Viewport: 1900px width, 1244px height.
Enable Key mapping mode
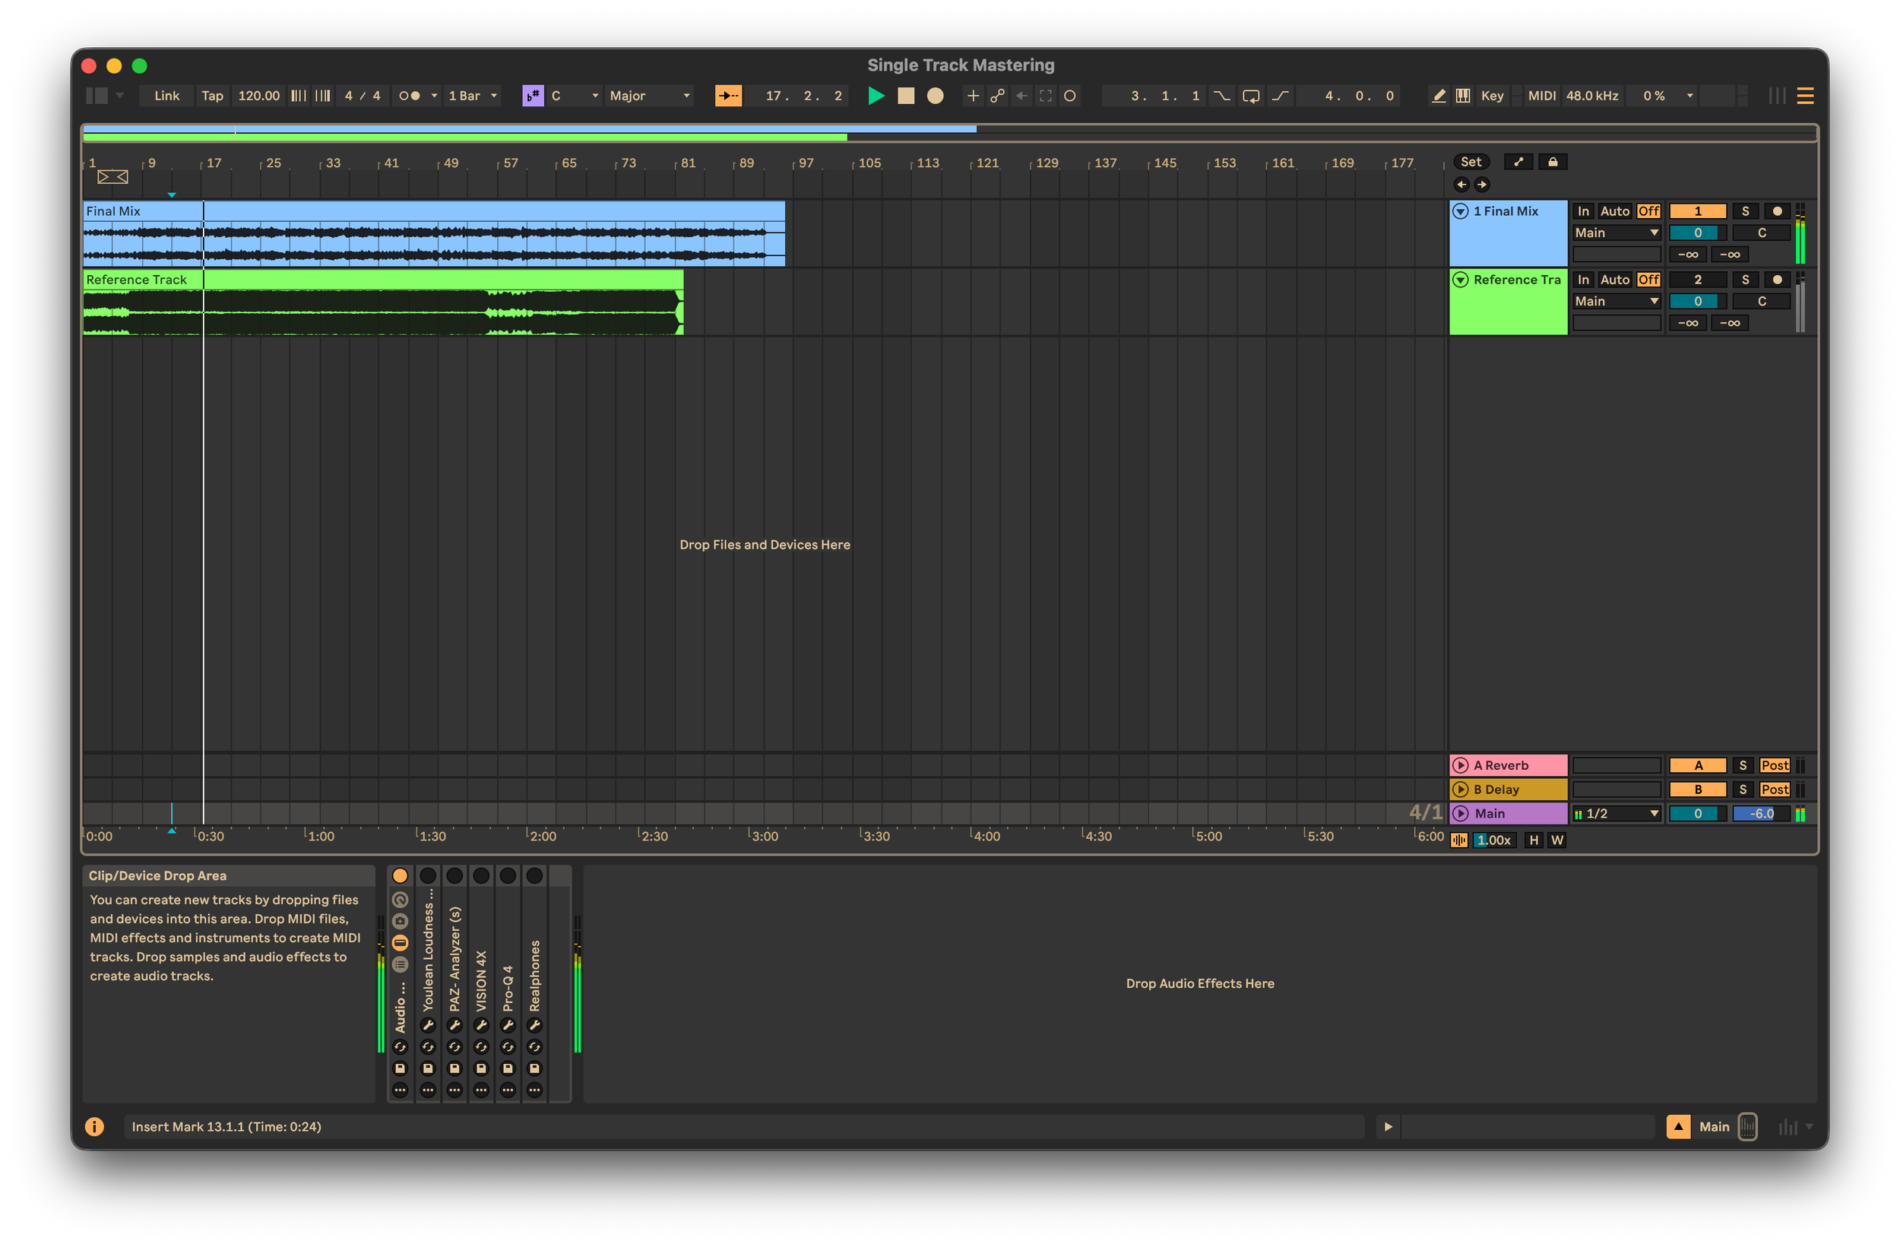point(1492,95)
